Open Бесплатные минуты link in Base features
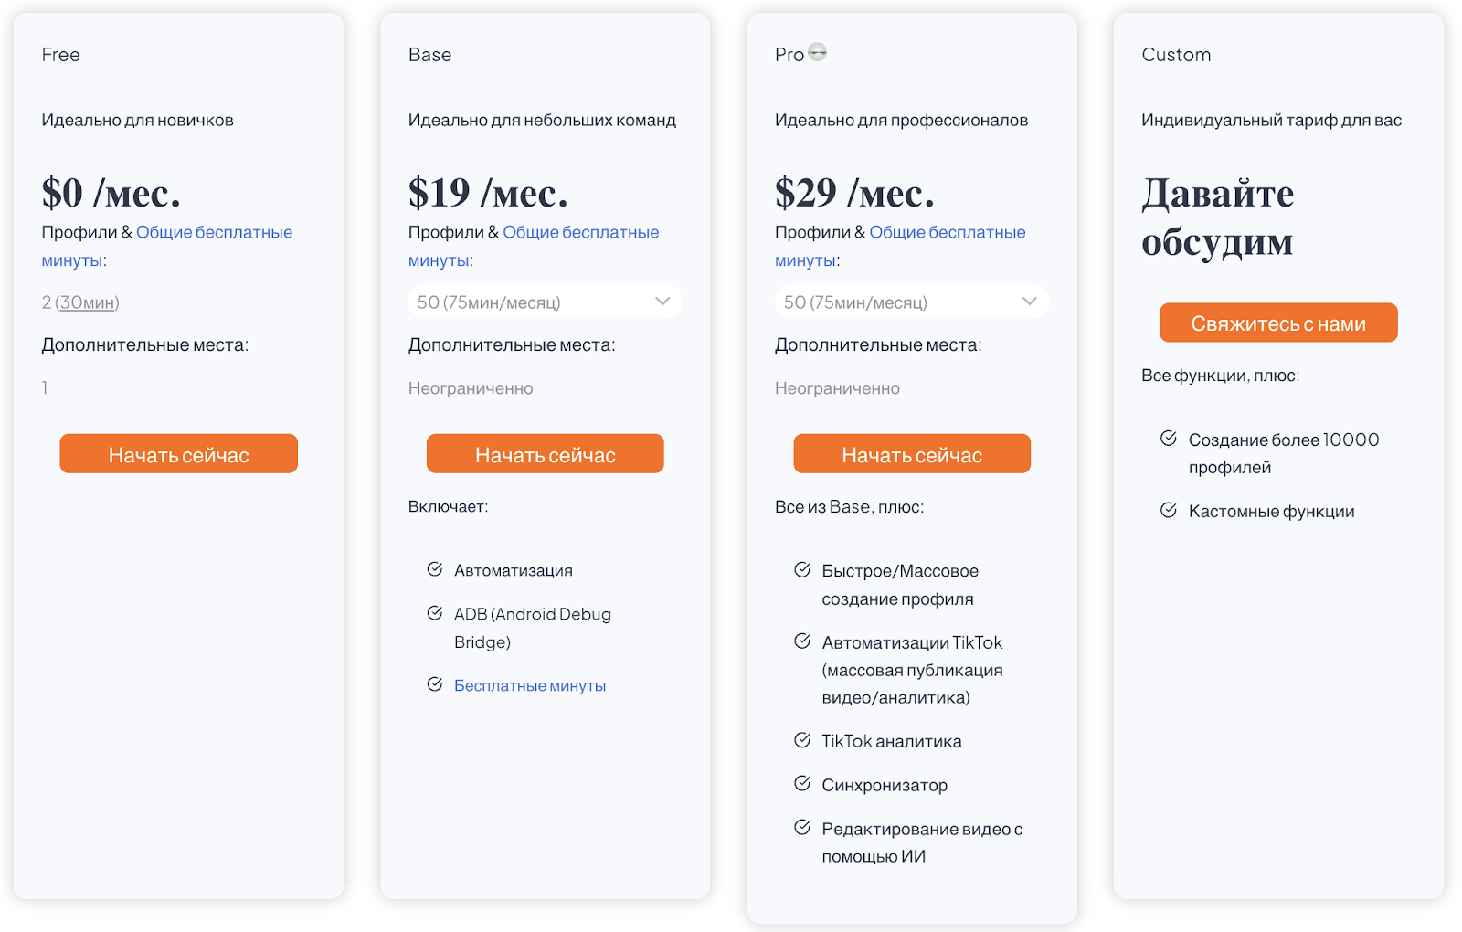 point(530,686)
